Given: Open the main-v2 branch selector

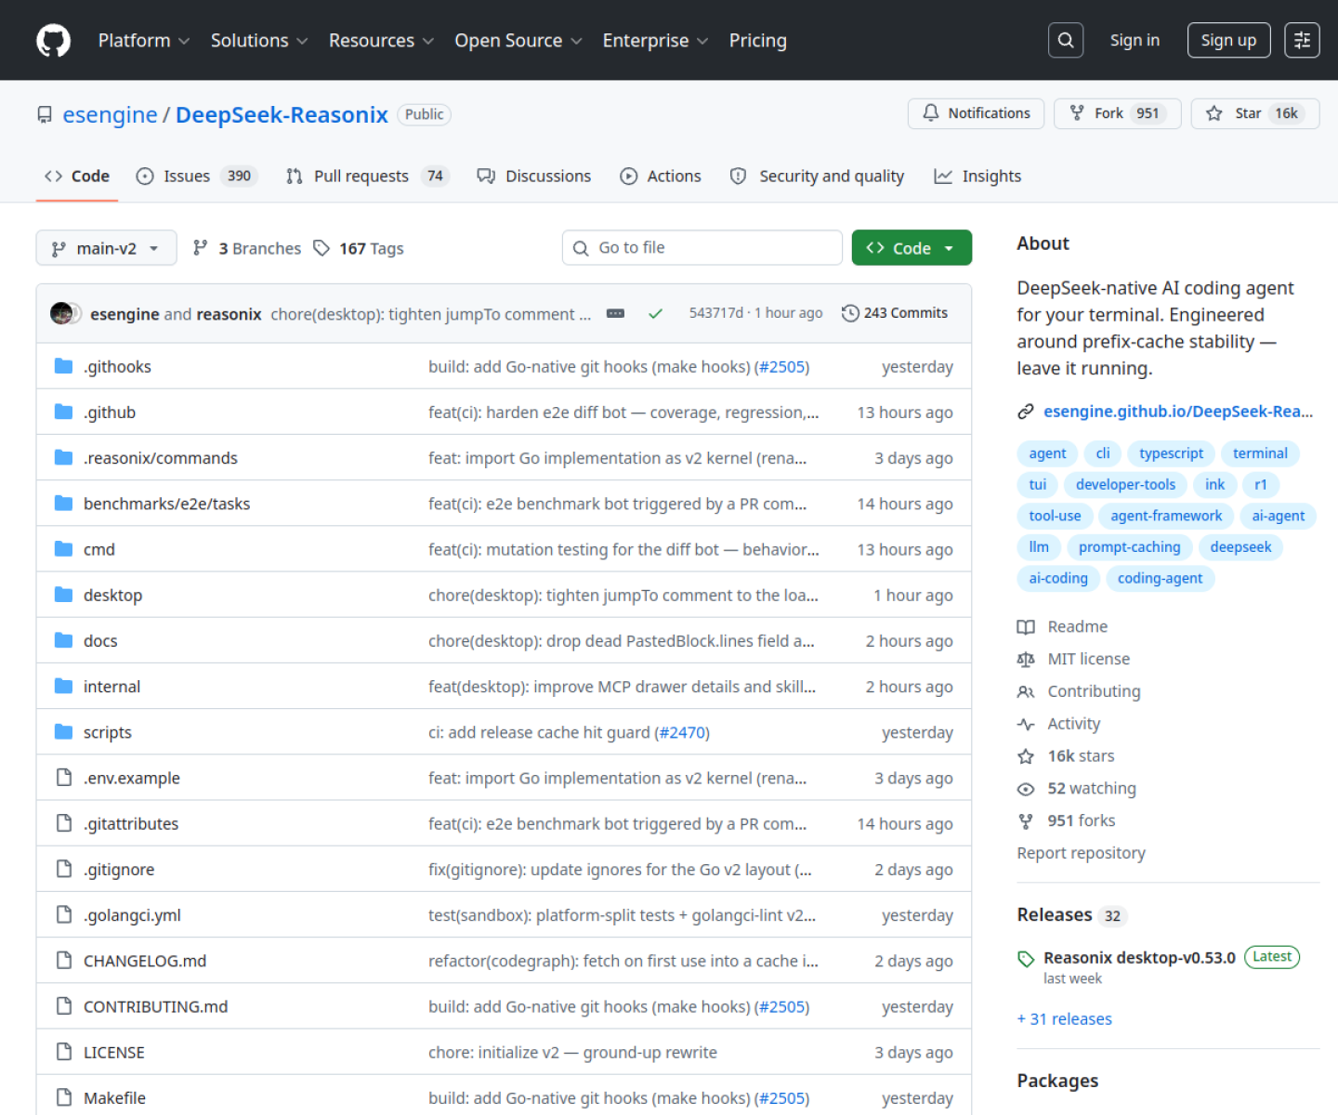Looking at the screenshot, I should (106, 248).
